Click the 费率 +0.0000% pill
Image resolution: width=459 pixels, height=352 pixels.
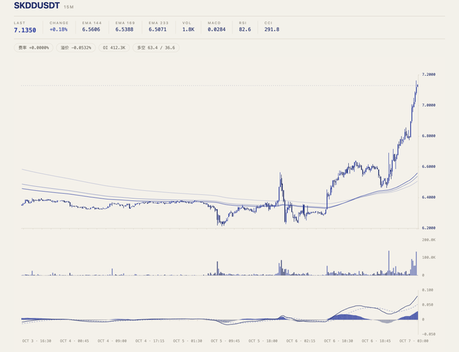(33, 48)
